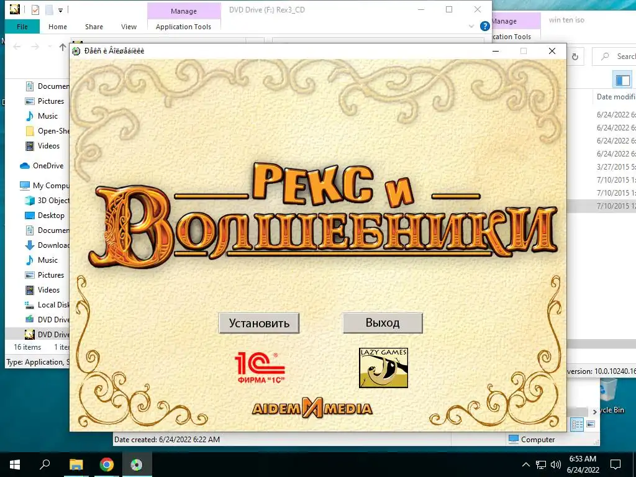Sort by the Date modified column header
Image resolution: width=636 pixels, height=477 pixels.
point(616,96)
